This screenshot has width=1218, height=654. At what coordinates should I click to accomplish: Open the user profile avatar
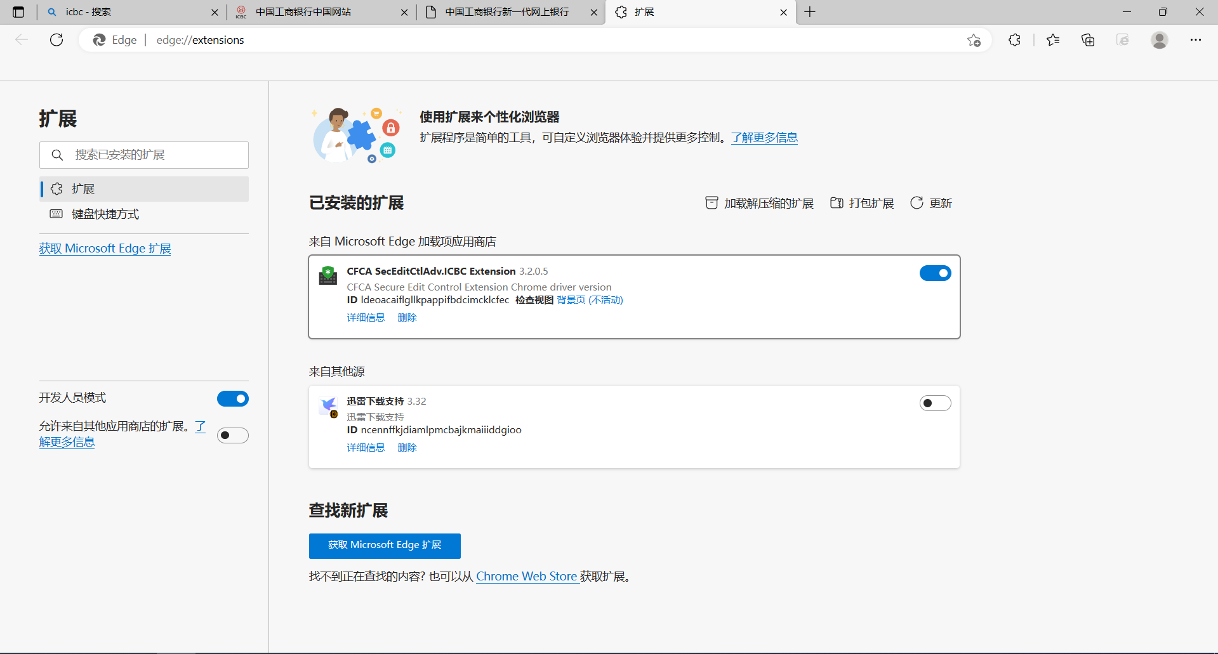pos(1160,40)
